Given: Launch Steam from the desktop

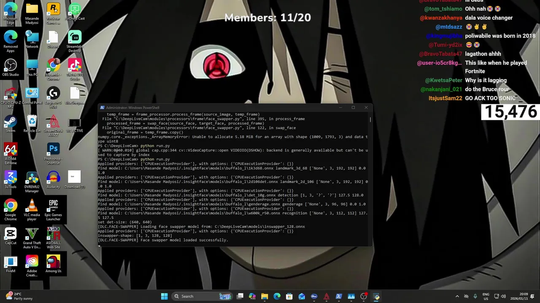Looking at the screenshot, I should [11, 124].
